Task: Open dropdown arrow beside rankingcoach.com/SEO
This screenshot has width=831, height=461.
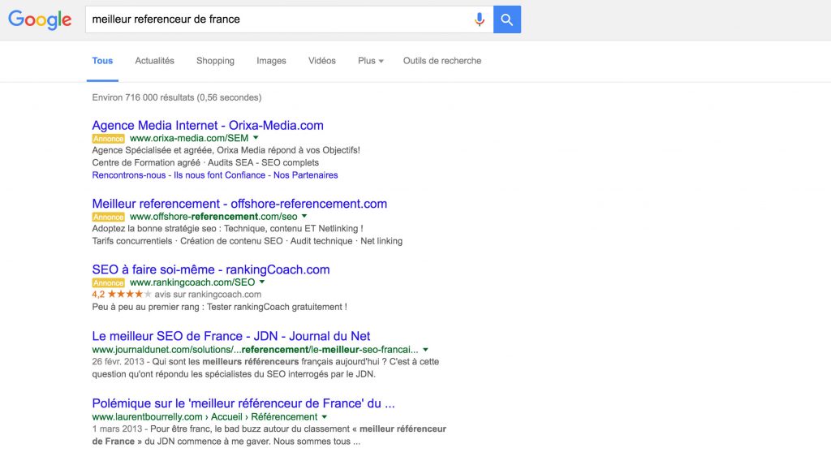Action: (x=262, y=282)
